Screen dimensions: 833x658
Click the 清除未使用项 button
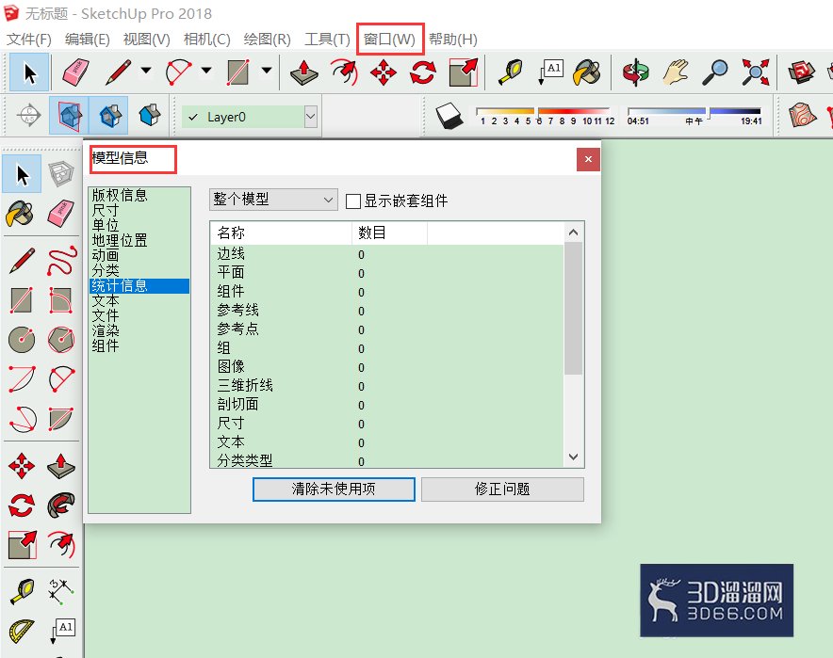pyautogui.click(x=334, y=489)
